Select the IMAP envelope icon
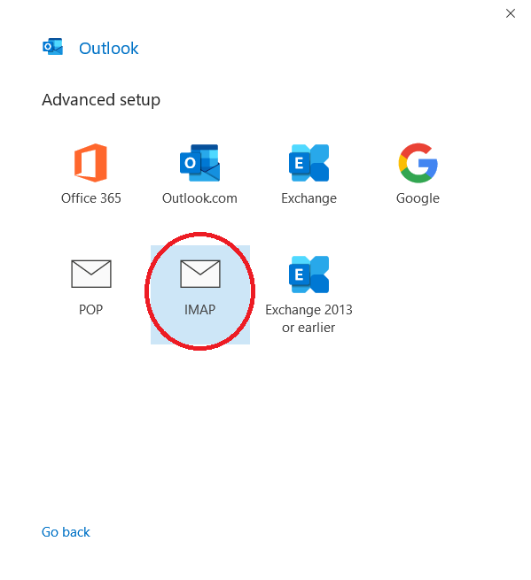This screenshot has width=531, height=580. click(x=200, y=274)
